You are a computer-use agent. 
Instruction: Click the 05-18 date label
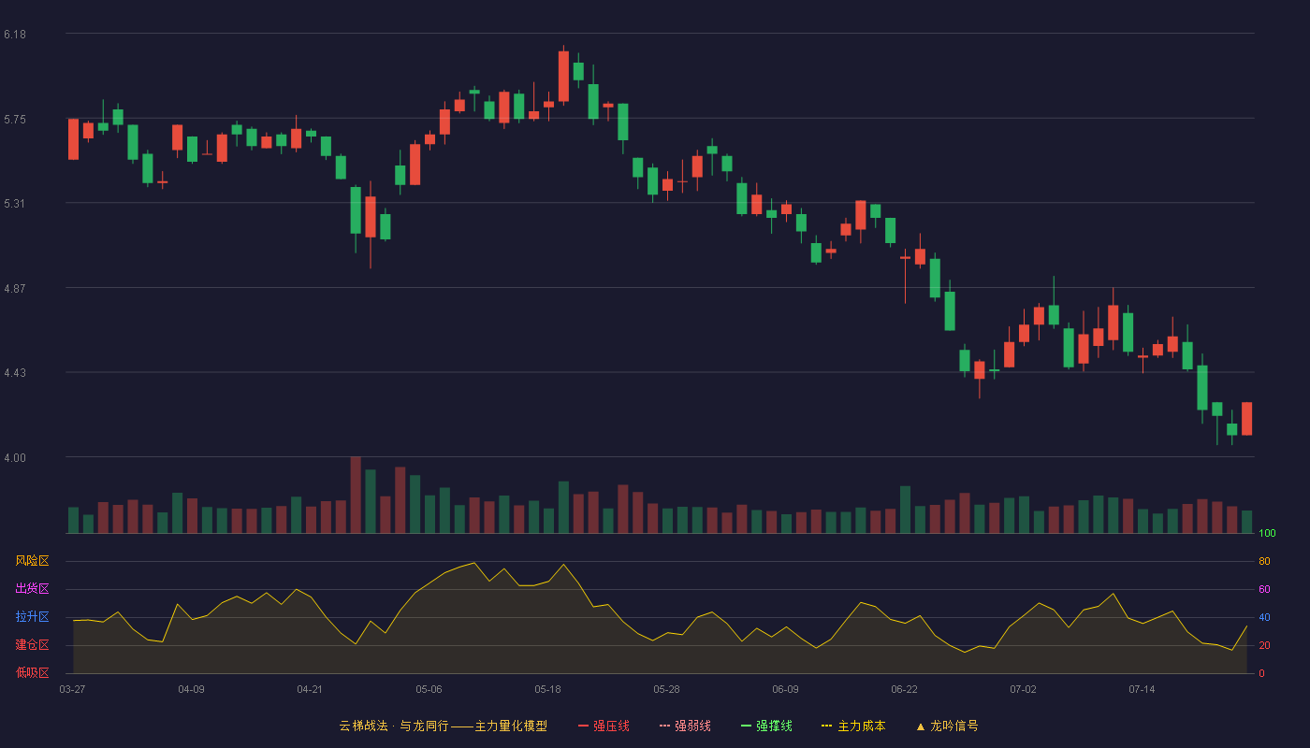[x=547, y=689]
